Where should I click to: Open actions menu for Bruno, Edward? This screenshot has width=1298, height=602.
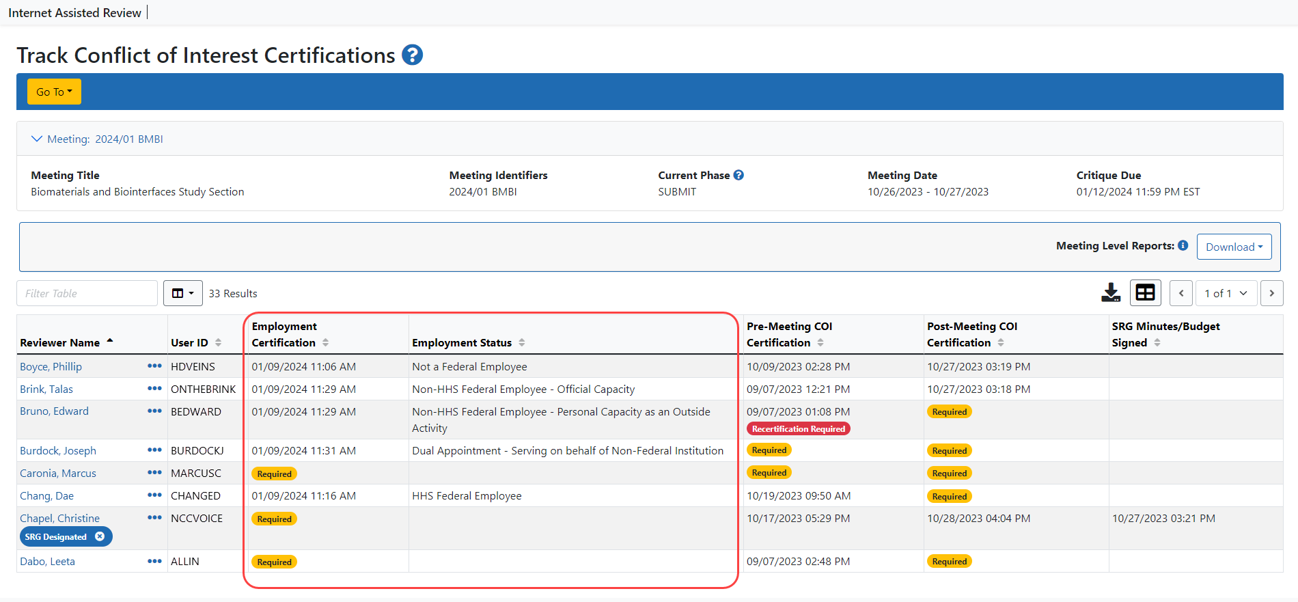click(154, 411)
